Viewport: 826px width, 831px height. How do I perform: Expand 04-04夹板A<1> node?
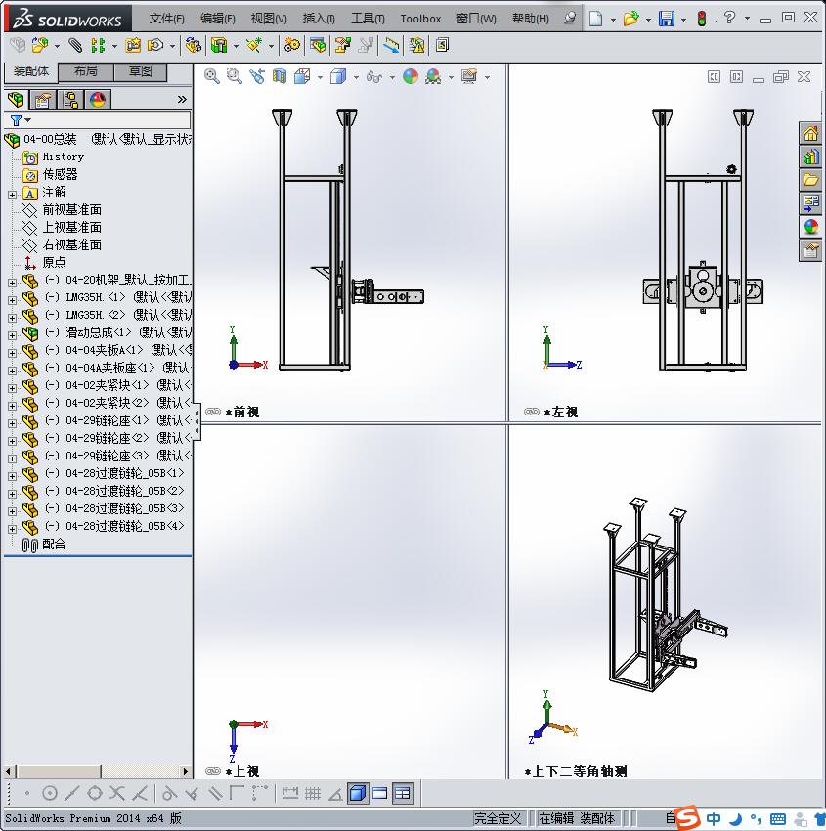(x=12, y=352)
